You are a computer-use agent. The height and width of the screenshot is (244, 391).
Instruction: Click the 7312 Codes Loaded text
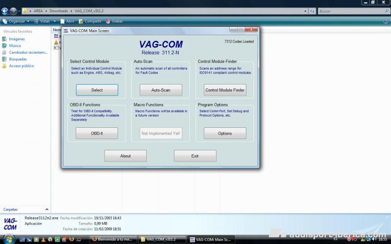click(x=239, y=41)
